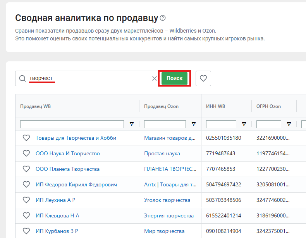This screenshot has width=306, height=238.
Task: Select INN value 504794697422
Action: [x=223, y=184]
